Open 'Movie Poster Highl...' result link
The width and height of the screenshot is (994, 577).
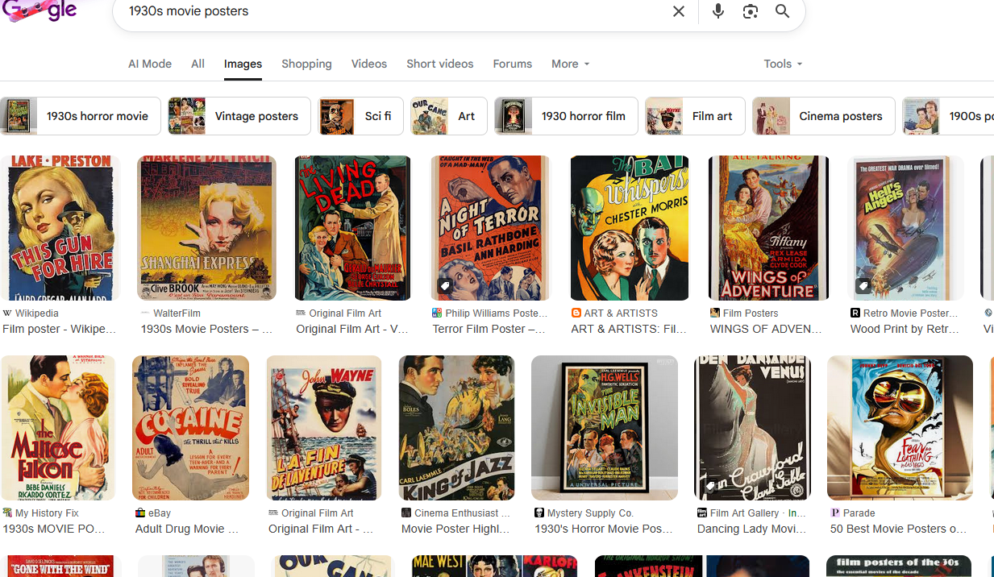click(x=456, y=529)
